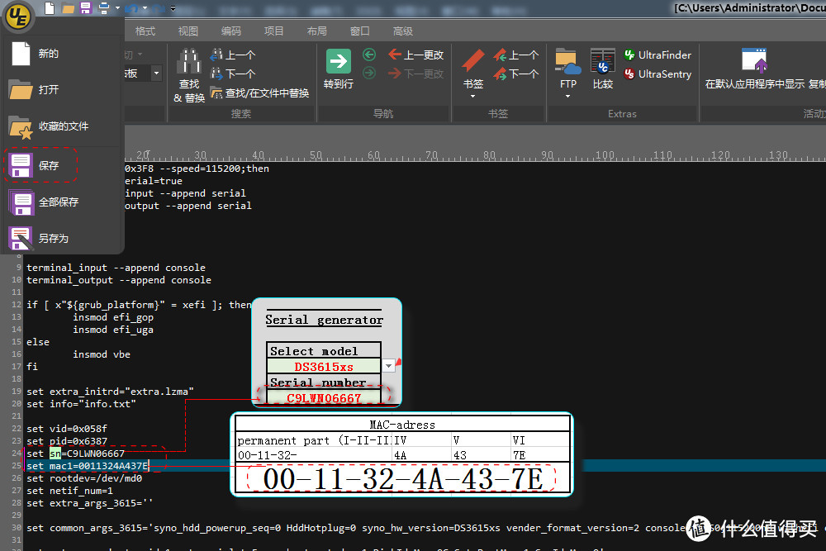This screenshot has height=551, width=826.
Task: Click line 25 set mac1=0011324A437E
Action: point(88,466)
